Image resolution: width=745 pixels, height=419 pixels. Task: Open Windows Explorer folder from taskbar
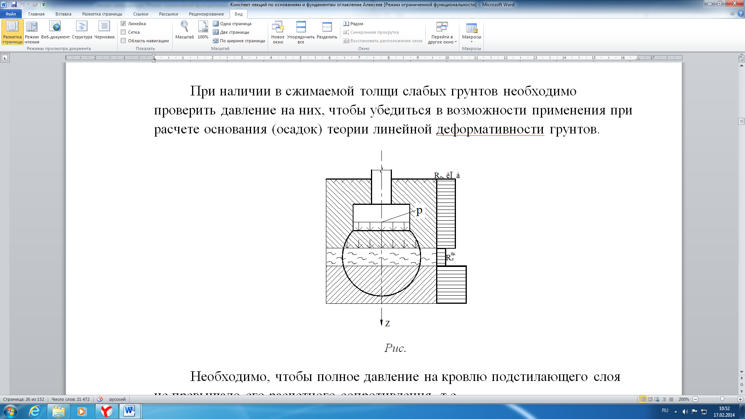[x=59, y=411]
